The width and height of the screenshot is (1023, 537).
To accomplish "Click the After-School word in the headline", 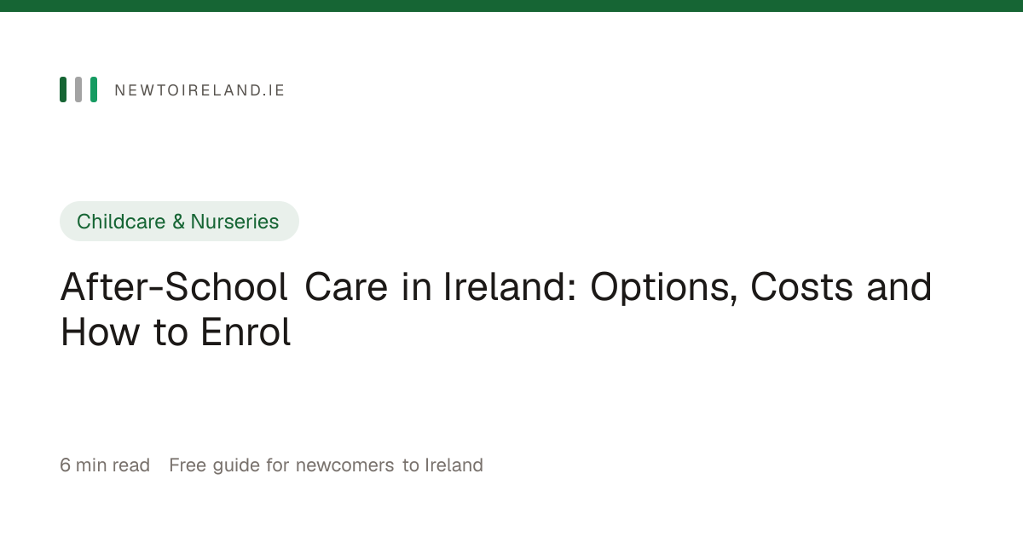I will [174, 287].
